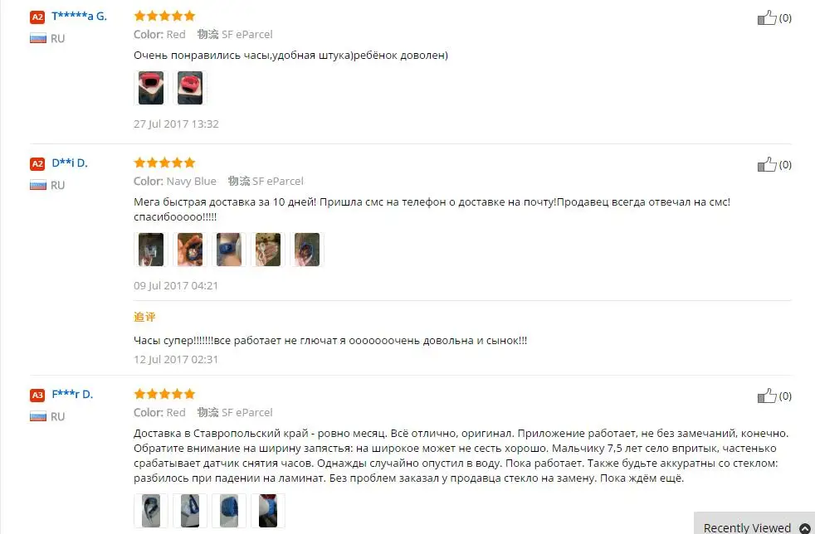Open third photo in D**i D.'s review
Viewport: 815px width, 534px height.
tap(229, 250)
